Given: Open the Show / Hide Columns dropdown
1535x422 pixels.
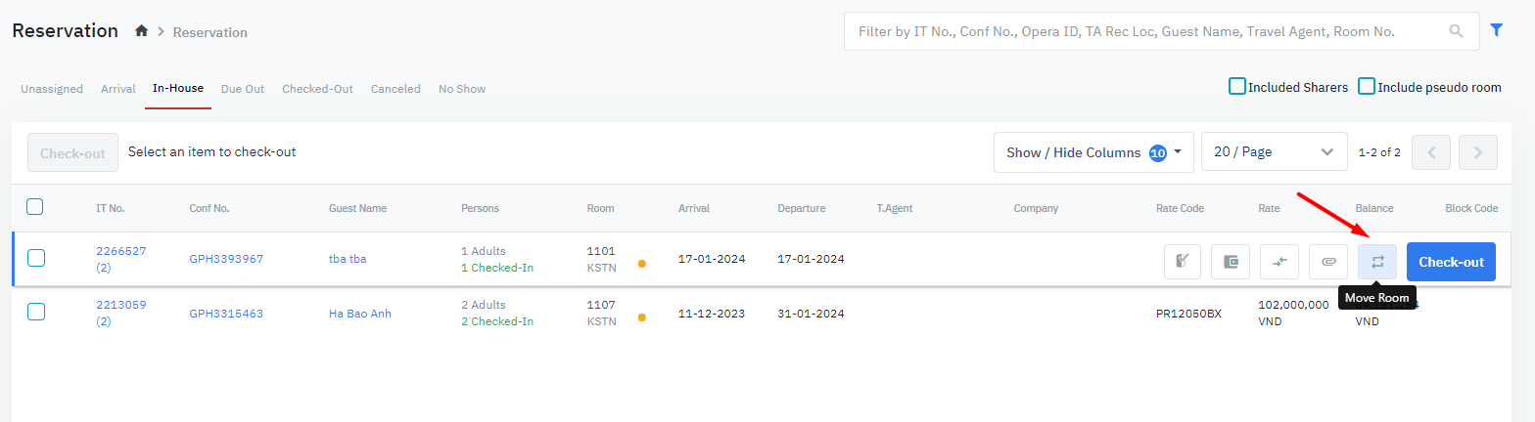Looking at the screenshot, I should (1093, 152).
